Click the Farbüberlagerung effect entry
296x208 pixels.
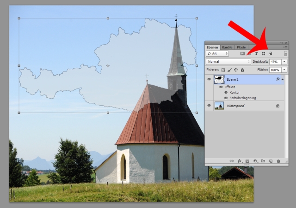[242, 98]
